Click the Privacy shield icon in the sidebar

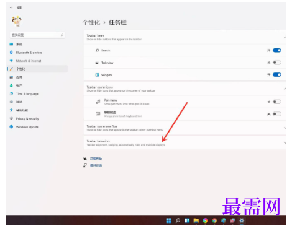coord(11,118)
